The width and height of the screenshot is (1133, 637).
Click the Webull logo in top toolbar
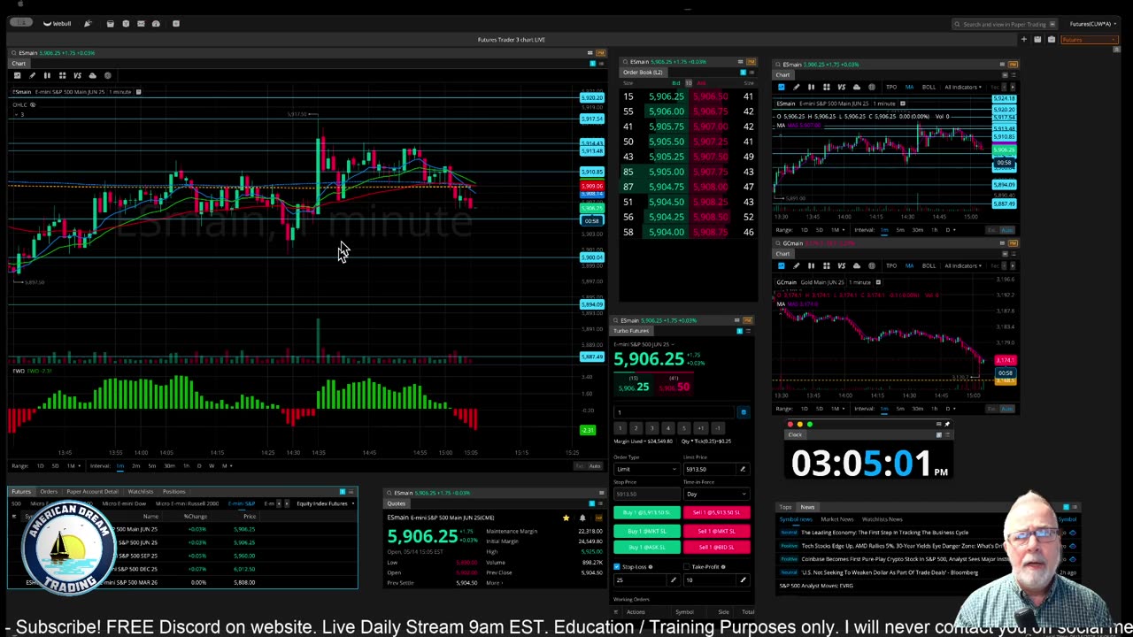click(x=58, y=24)
